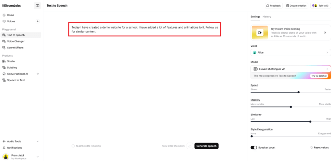Screen dimensions: 332x161
Task: Click the Home house icon
Action: pos(4,15)
